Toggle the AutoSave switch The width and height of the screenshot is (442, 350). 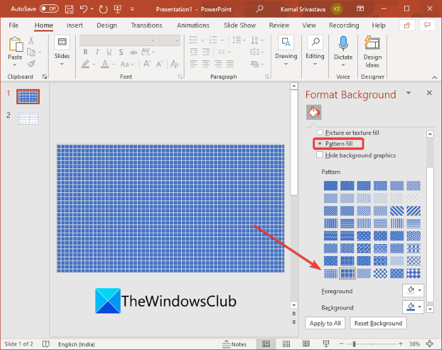(x=49, y=9)
